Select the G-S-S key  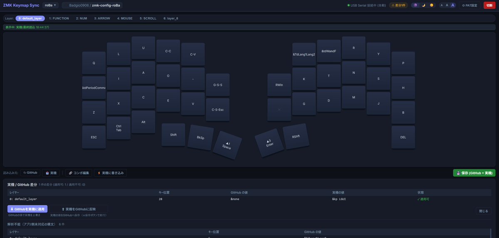[218, 85]
